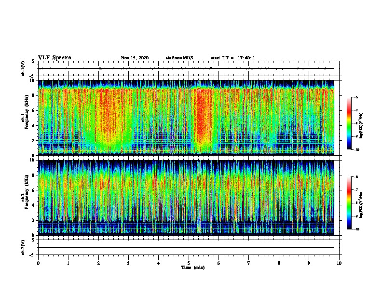Screen dimensions: 382x295
Task: Click the time axis tick label "5"
Action: (x=189, y=263)
